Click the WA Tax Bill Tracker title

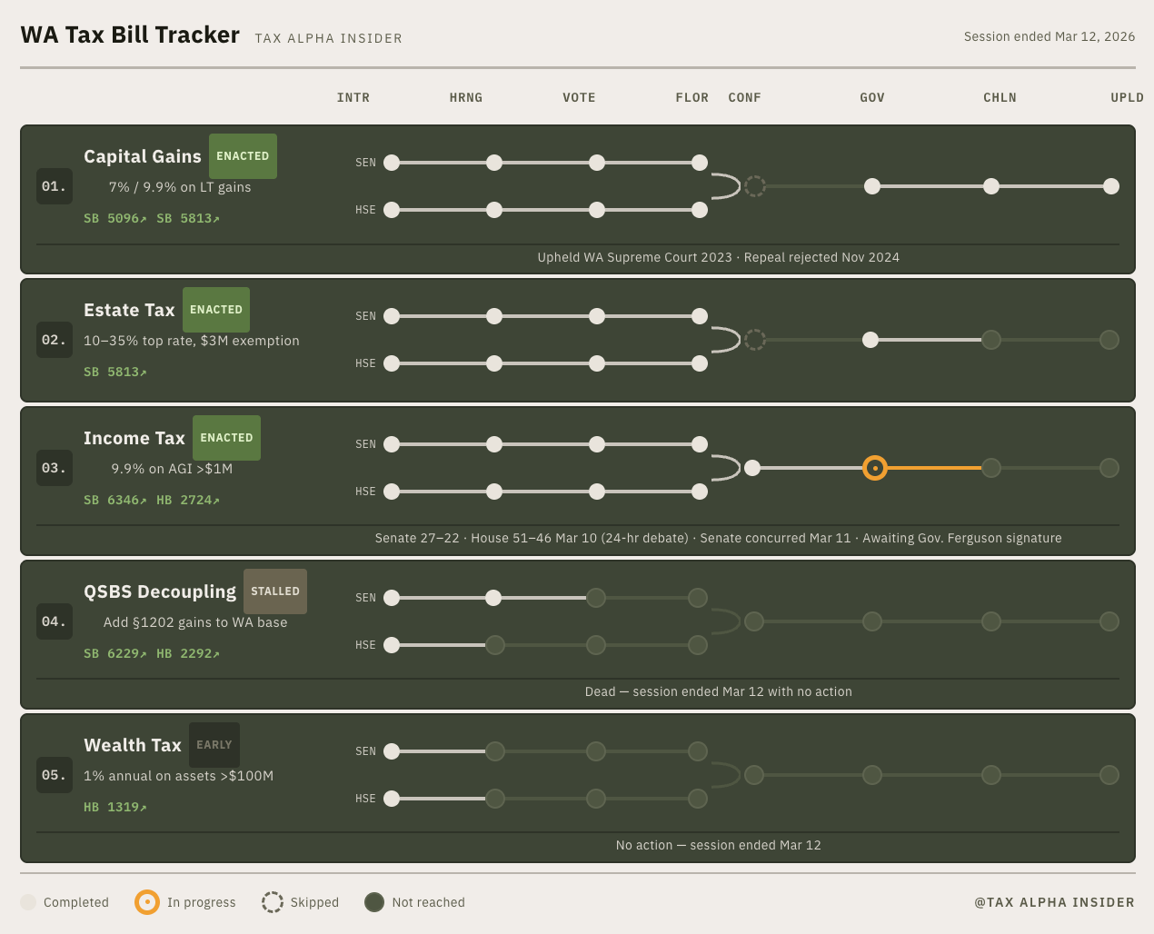coord(130,35)
